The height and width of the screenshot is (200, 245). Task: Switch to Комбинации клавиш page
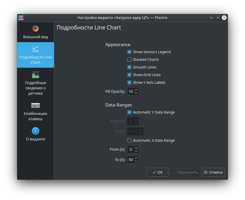tap(36, 111)
